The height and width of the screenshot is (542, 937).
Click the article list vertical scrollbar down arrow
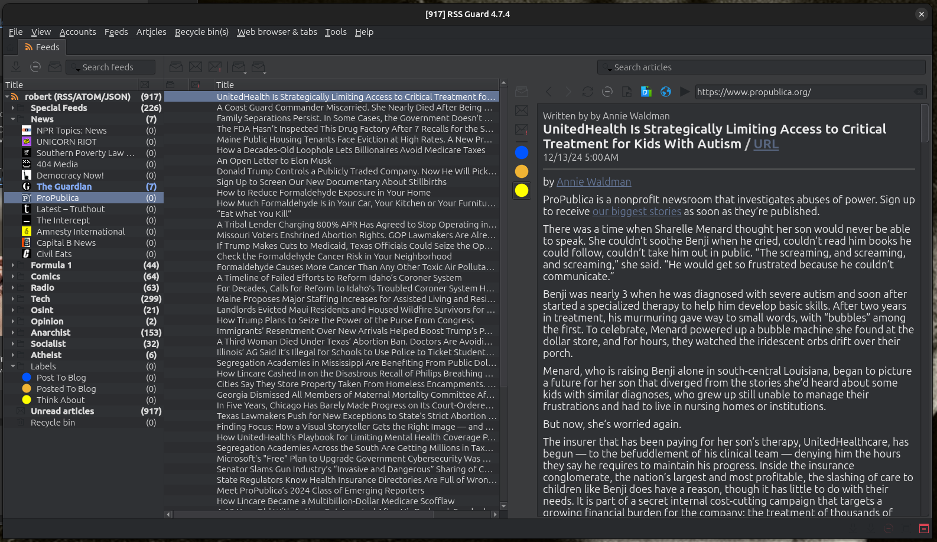click(x=503, y=506)
